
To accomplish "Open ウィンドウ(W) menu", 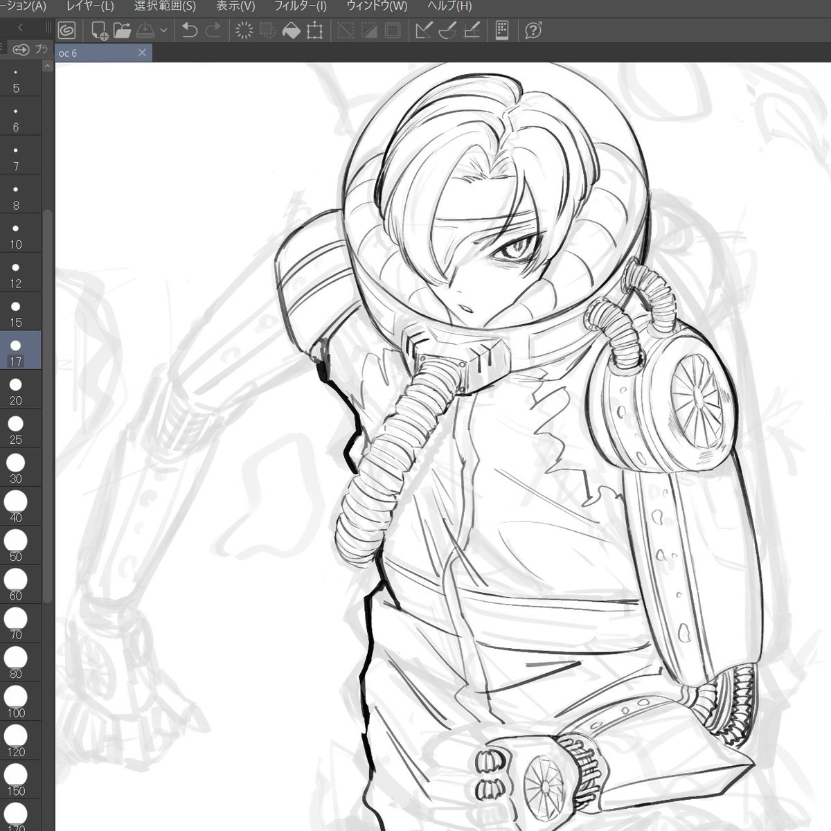I will click(x=377, y=6).
